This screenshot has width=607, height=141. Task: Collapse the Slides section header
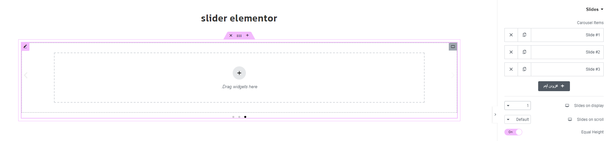[594, 9]
